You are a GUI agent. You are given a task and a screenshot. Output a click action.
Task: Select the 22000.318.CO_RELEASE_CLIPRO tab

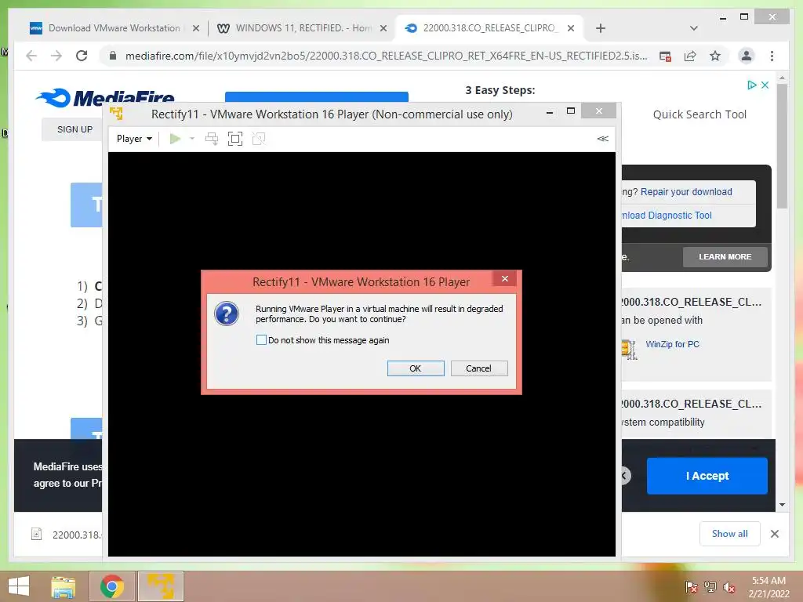pos(489,28)
